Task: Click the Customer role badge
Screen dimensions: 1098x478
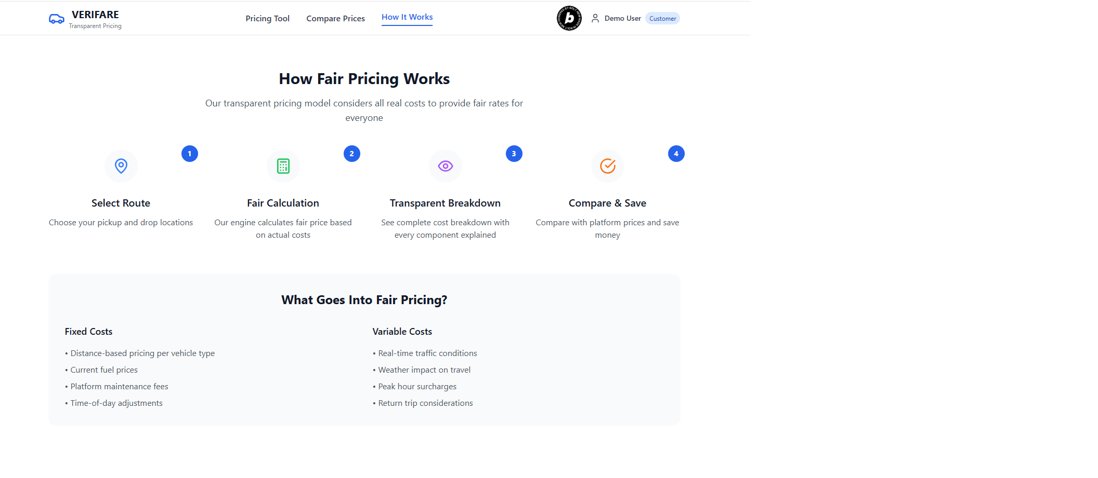Action: pos(662,19)
